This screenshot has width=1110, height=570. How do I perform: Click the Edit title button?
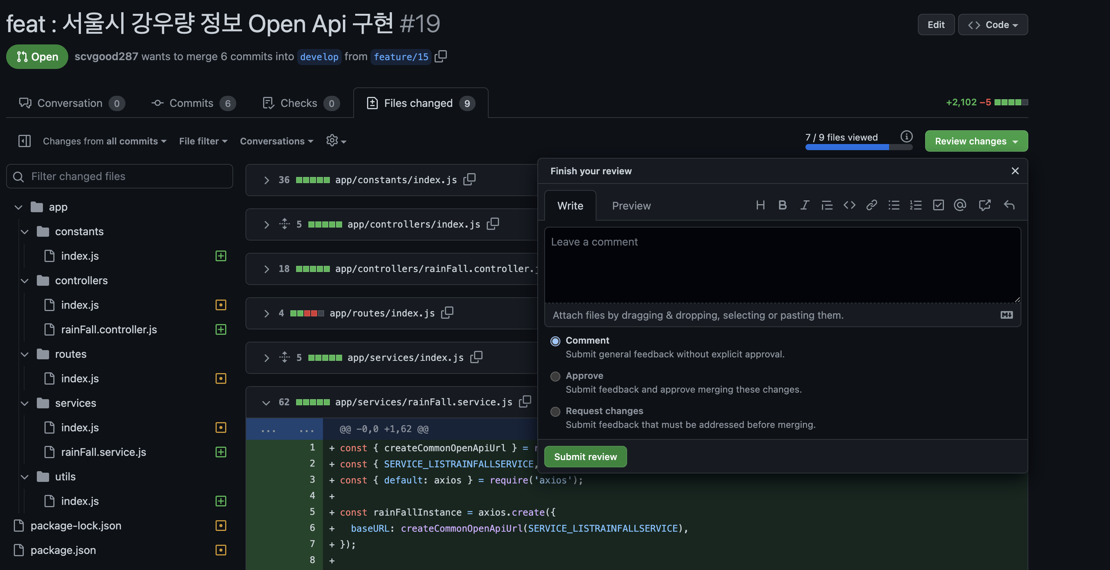(936, 25)
